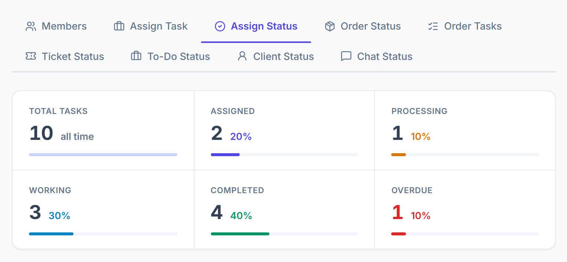Click the 'all time' label
This screenshot has width=567, height=262.
tap(77, 137)
